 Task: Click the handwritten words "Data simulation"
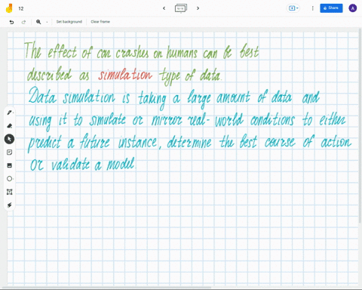[72, 96]
